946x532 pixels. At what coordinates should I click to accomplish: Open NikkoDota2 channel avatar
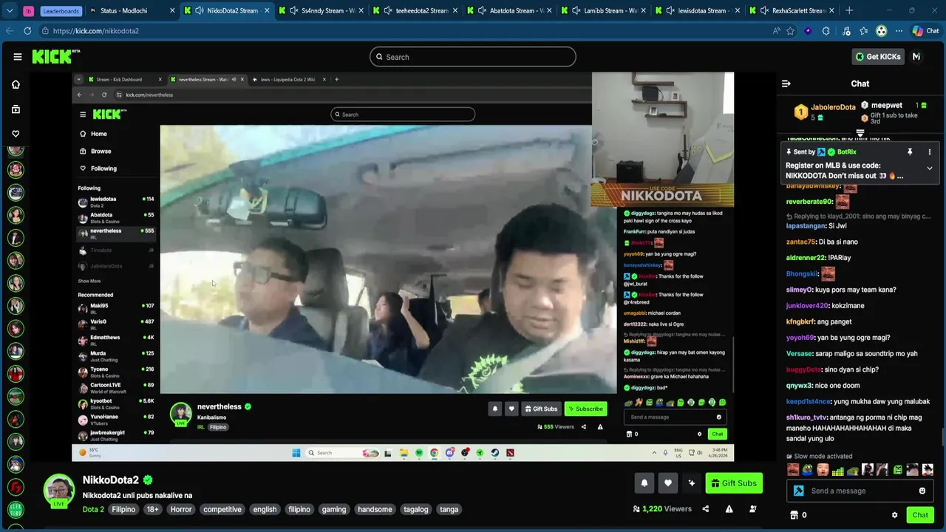(x=58, y=490)
